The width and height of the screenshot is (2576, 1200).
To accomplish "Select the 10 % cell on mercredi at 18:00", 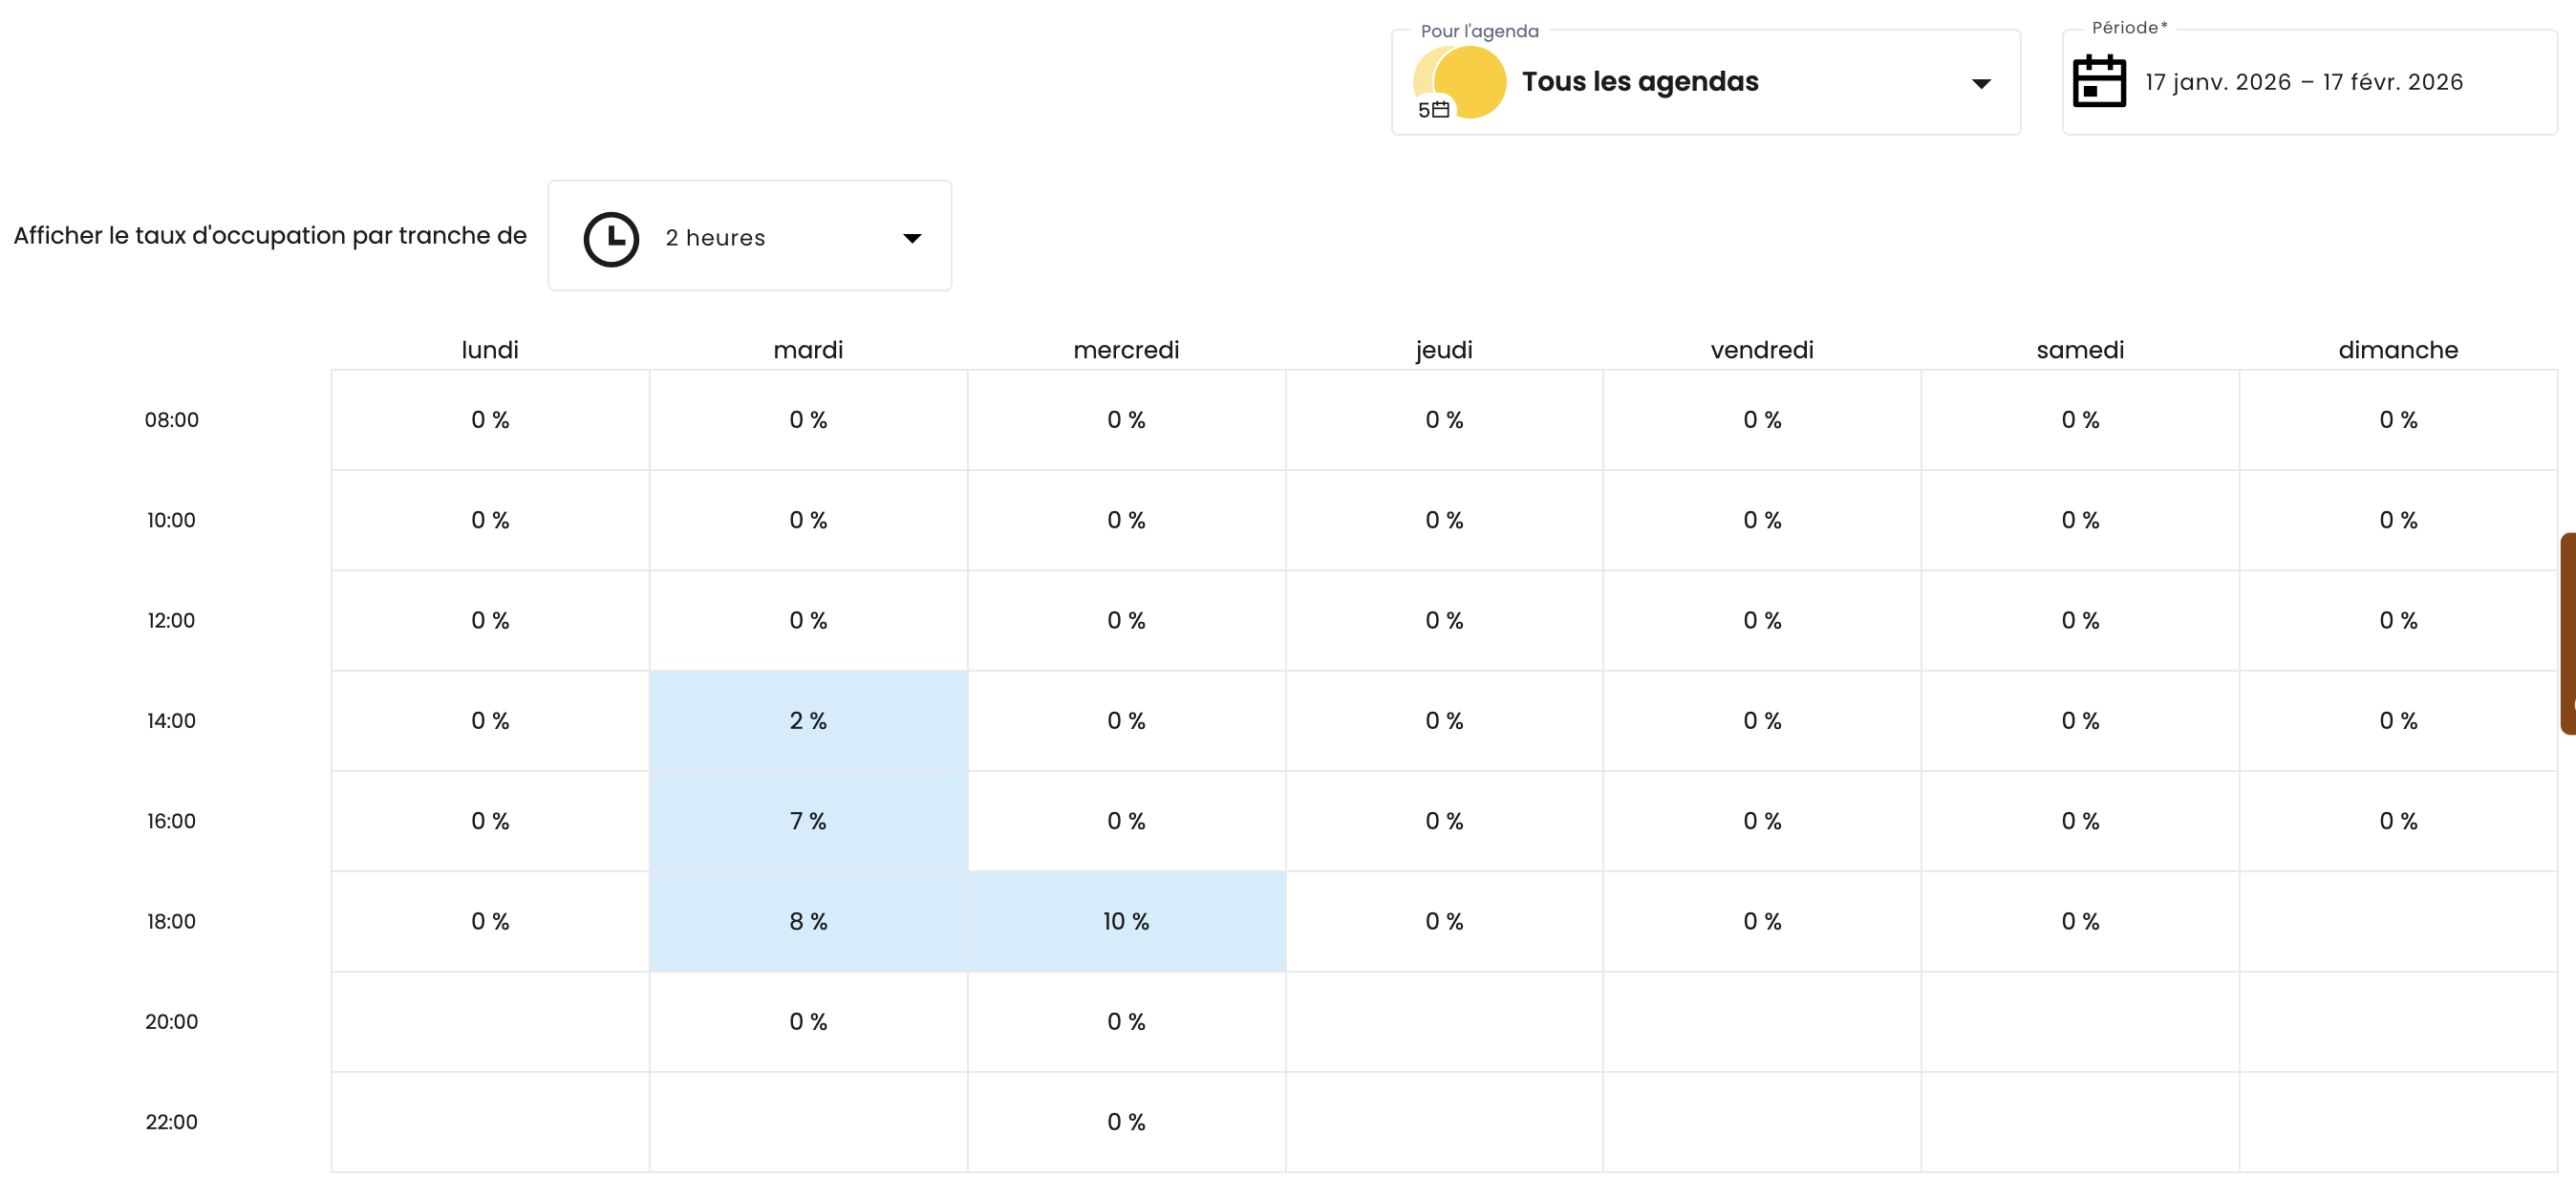I will point(1126,921).
